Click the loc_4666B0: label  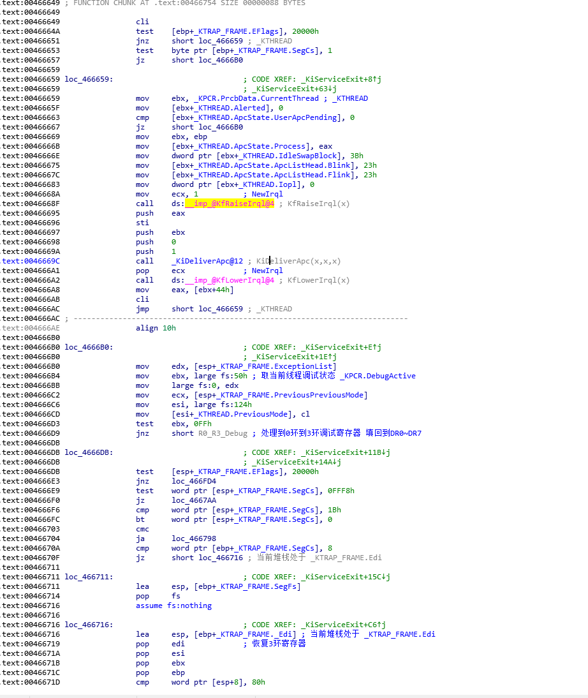[x=89, y=347]
